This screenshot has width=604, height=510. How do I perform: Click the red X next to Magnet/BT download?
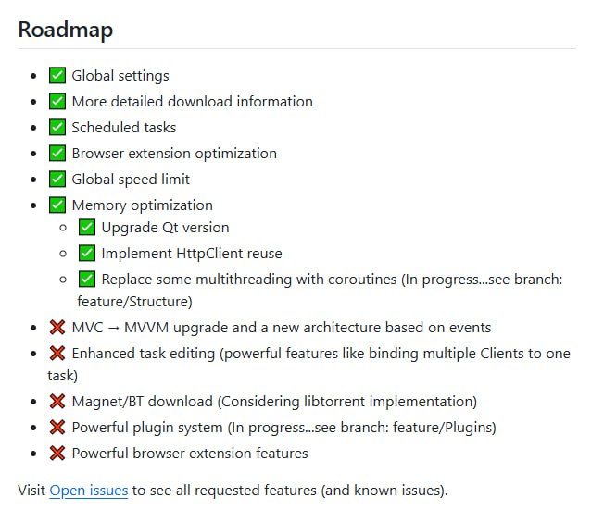tap(57, 402)
